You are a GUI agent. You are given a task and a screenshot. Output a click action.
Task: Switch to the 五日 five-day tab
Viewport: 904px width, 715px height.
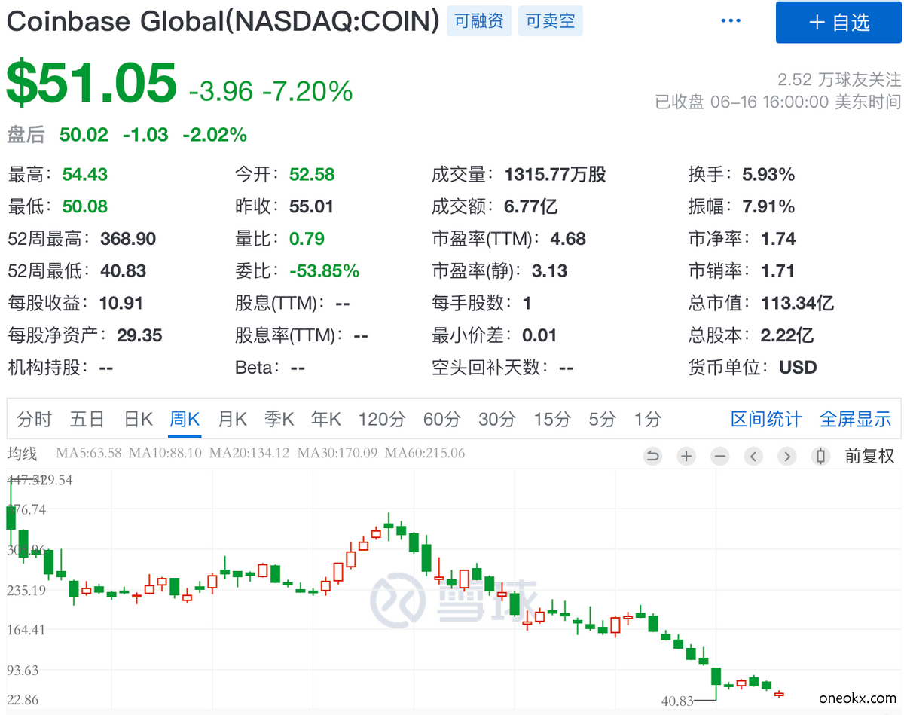click(87, 419)
